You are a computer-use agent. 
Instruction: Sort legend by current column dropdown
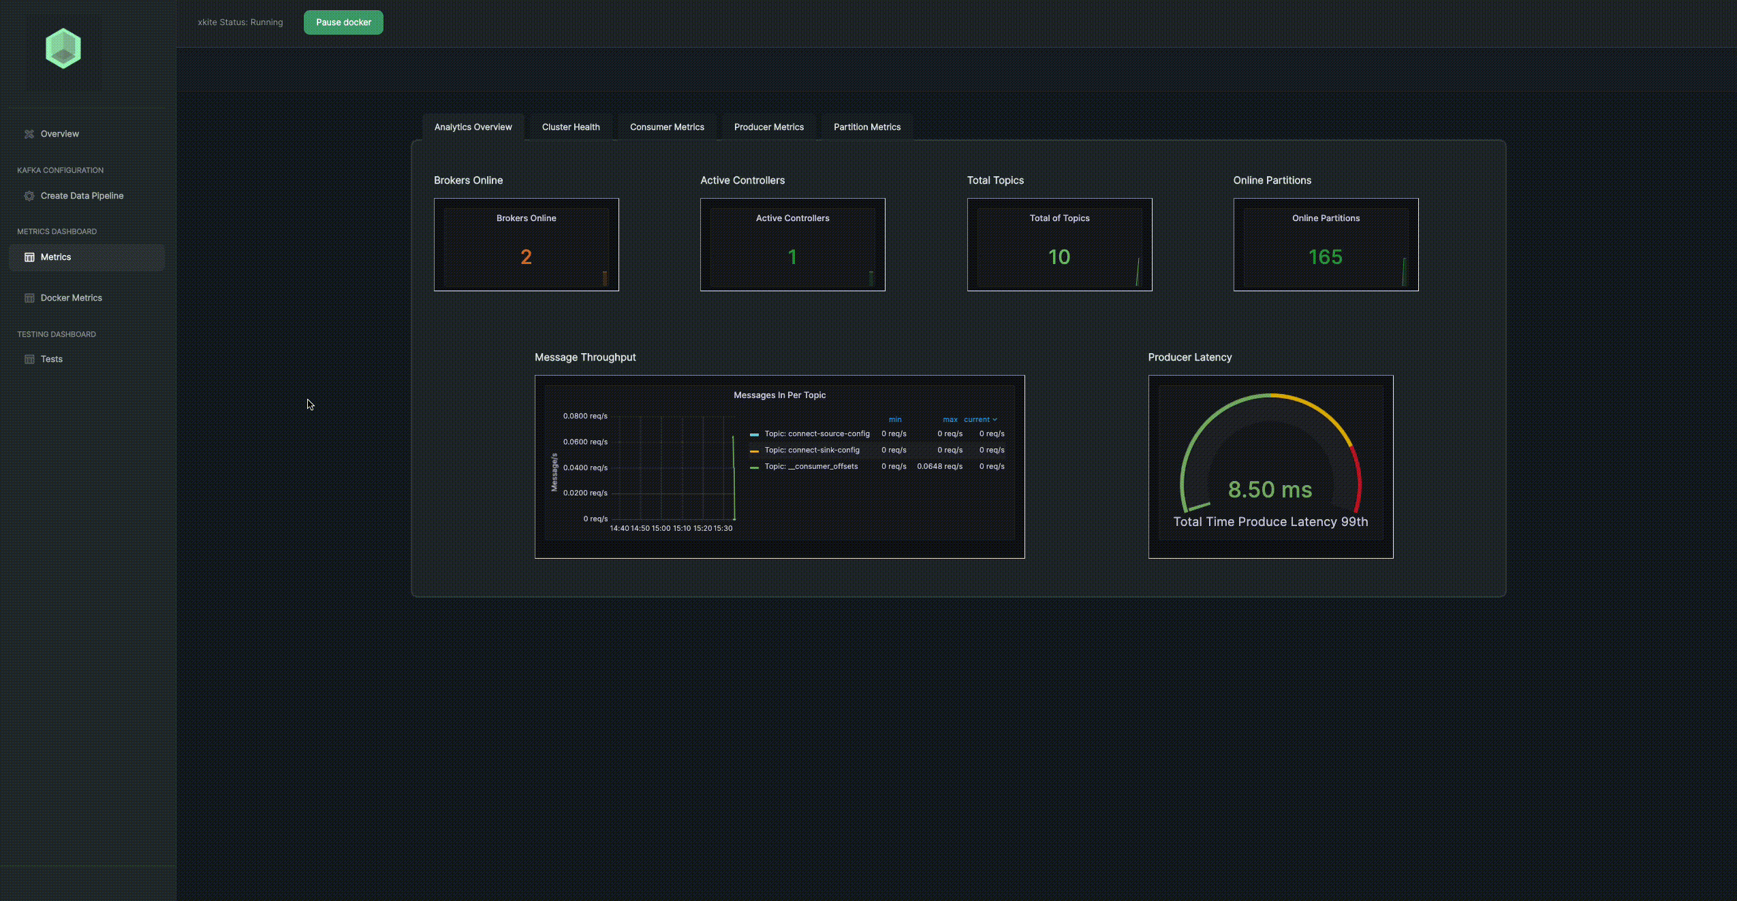coord(980,420)
